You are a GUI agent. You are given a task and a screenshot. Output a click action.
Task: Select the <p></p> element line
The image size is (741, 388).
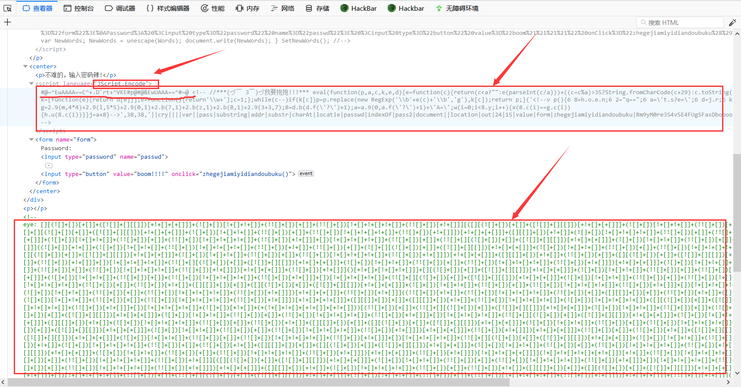(35, 209)
